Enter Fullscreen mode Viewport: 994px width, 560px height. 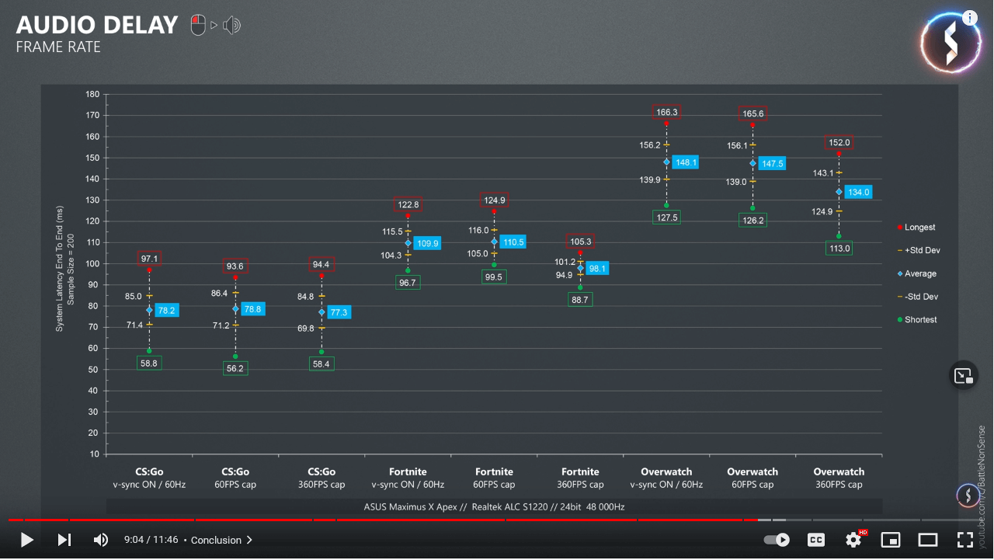point(964,540)
